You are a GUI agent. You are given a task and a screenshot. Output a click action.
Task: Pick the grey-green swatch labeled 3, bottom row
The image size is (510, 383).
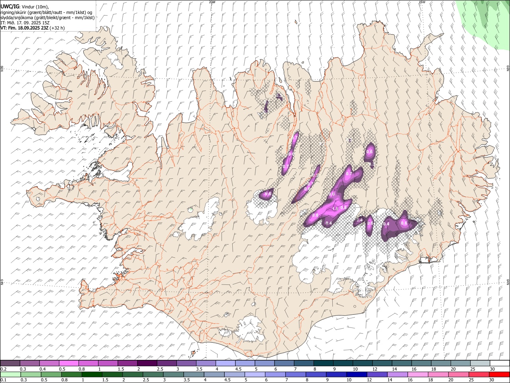(x=173, y=374)
